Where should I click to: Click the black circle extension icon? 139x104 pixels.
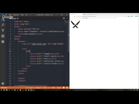[x=128, y=16]
